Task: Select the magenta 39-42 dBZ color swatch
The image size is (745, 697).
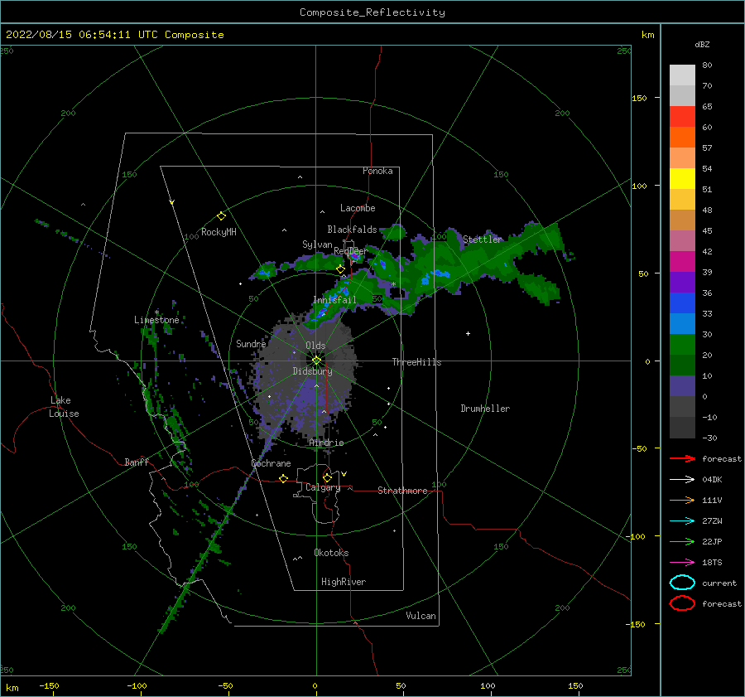Action: pos(682,261)
